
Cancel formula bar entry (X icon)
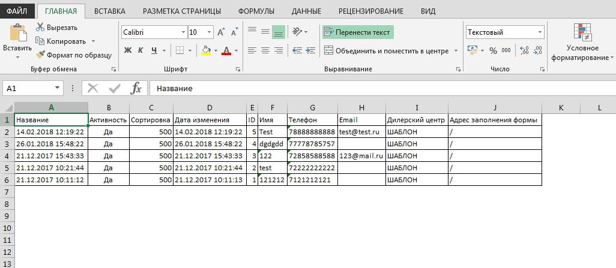[92, 88]
